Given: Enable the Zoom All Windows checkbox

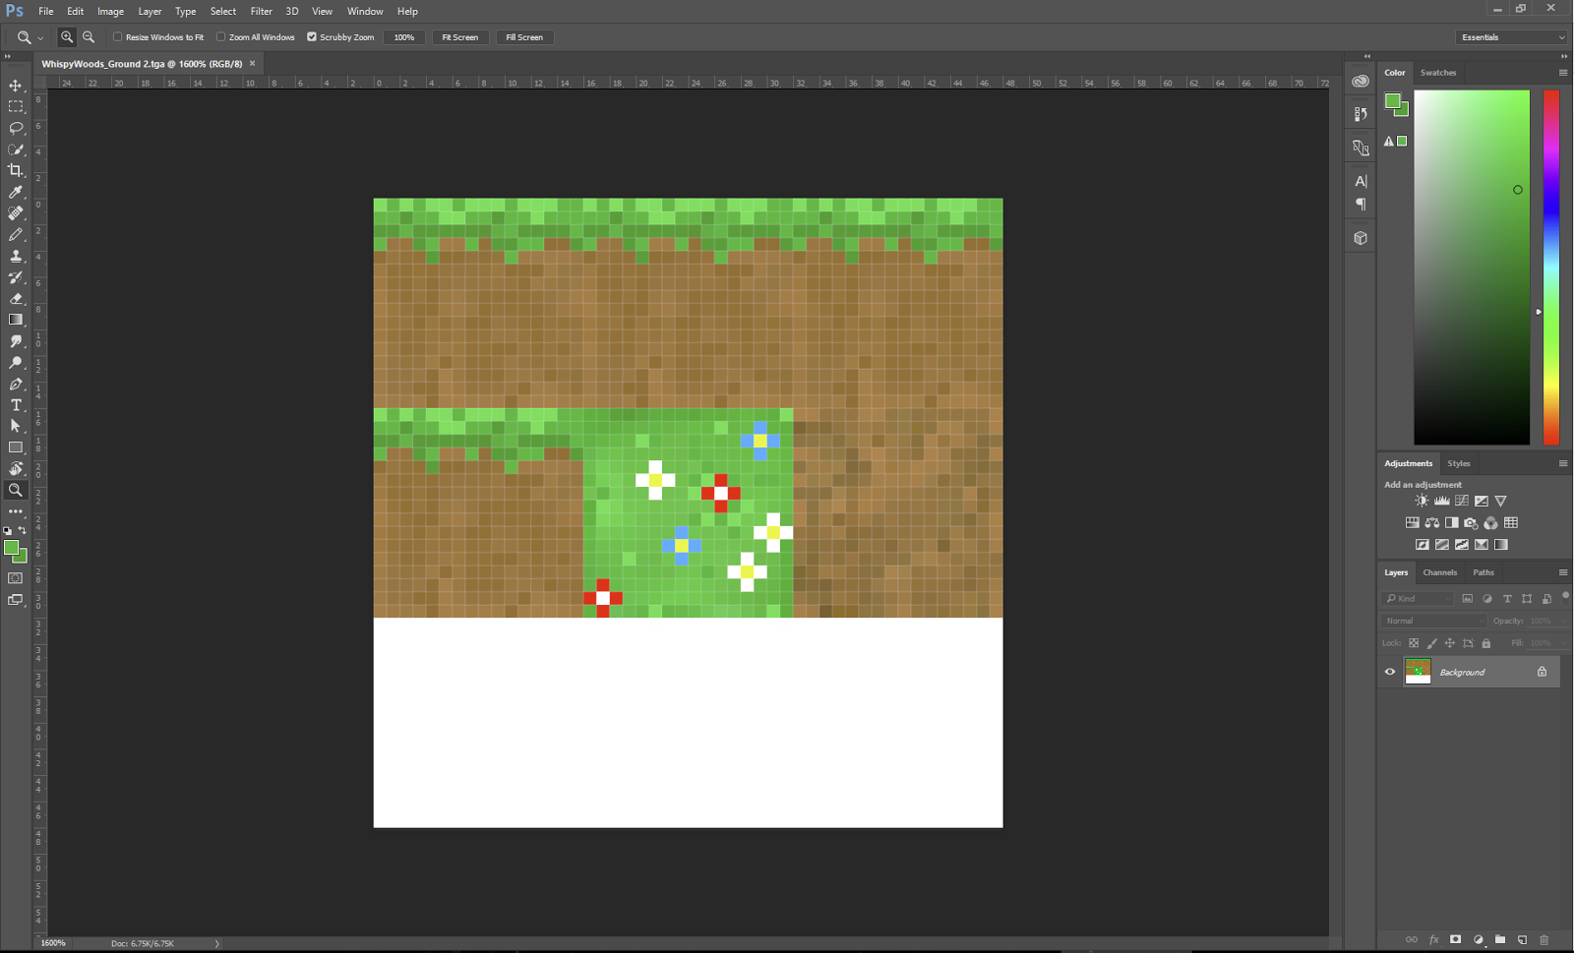Looking at the screenshot, I should click(x=220, y=36).
